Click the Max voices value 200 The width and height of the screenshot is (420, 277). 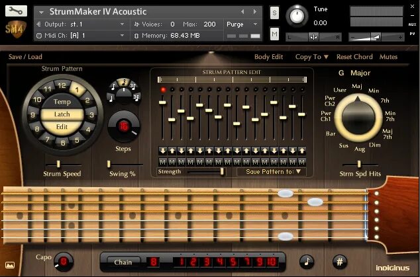pyautogui.click(x=209, y=24)
